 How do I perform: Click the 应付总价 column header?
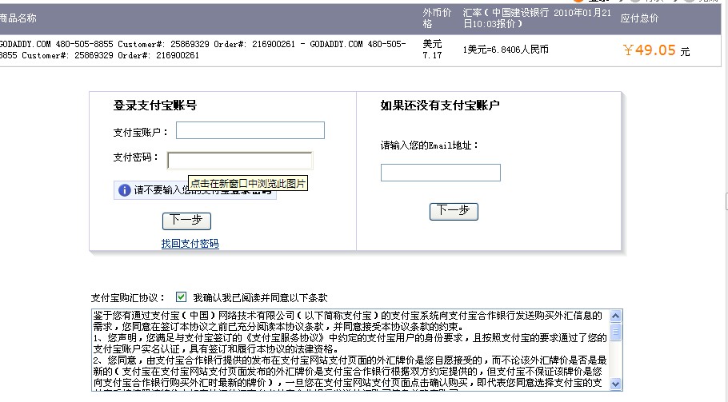tap(639, 18)
